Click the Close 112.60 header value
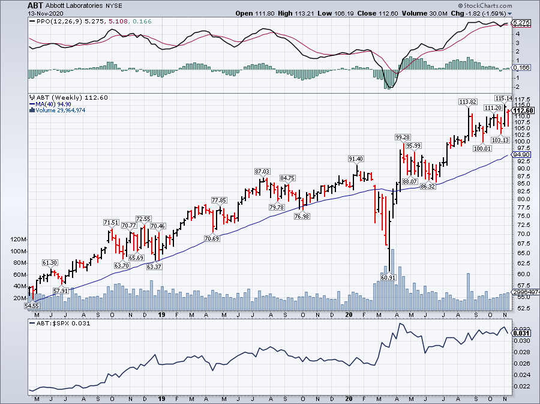The width and height of the screenshot is (540, 404). (x=377, y=13)
